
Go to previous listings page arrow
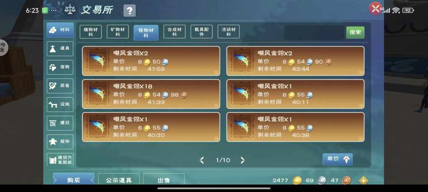click(202, 160)
